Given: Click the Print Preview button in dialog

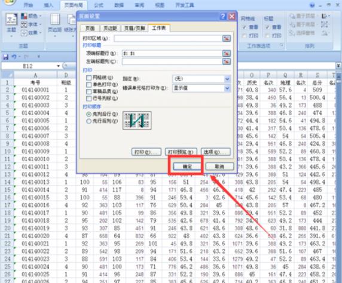Looking at the screenshot, I should coord(181,152).
